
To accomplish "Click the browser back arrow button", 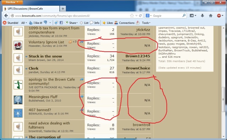I will click(x=6, y=16).
